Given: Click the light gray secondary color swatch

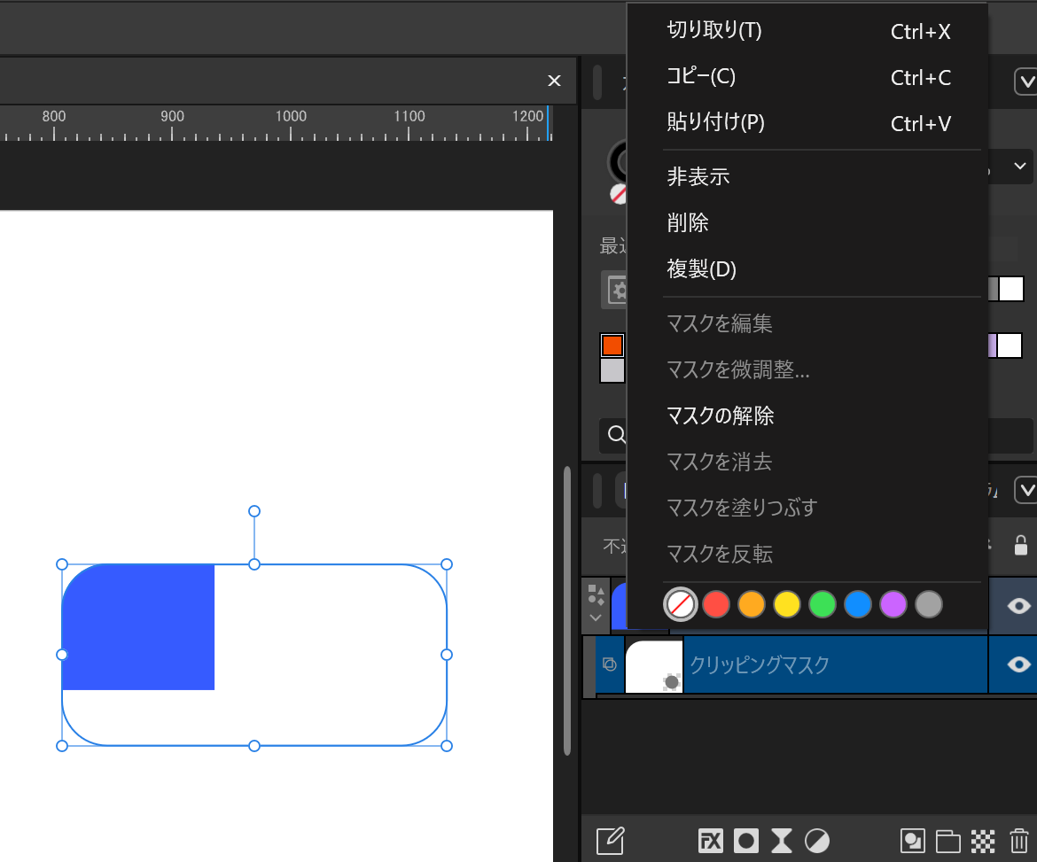Looking at the screenshot, I should tap(612, 370).
